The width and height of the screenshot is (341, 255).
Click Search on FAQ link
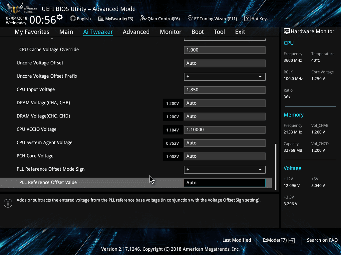tap(322, 240)
